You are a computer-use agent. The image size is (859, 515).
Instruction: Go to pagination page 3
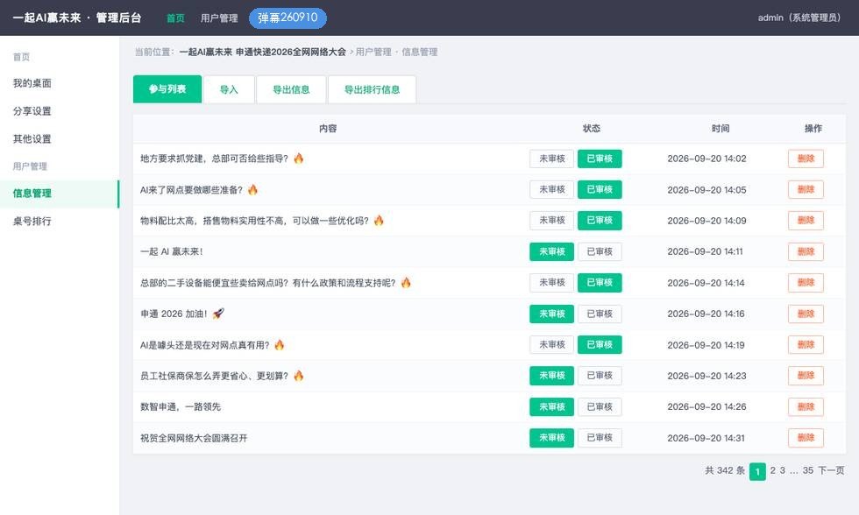pyautogui.click(x=782, y=470)
